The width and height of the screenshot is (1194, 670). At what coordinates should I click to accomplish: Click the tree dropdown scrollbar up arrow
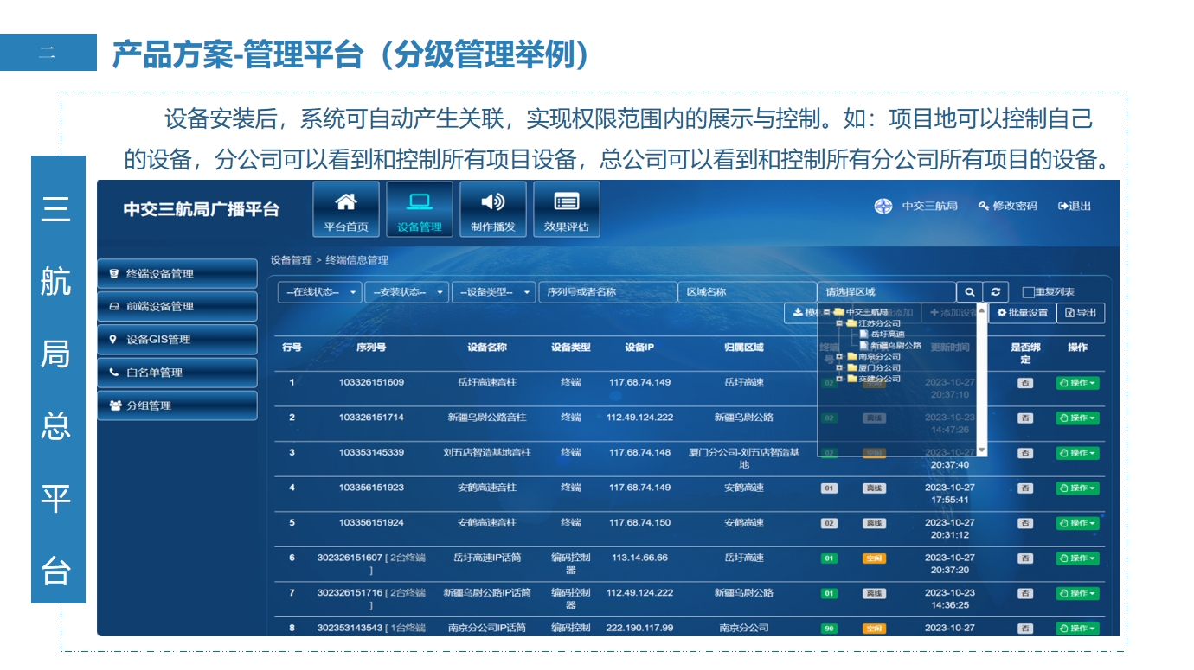click(982, 309)
